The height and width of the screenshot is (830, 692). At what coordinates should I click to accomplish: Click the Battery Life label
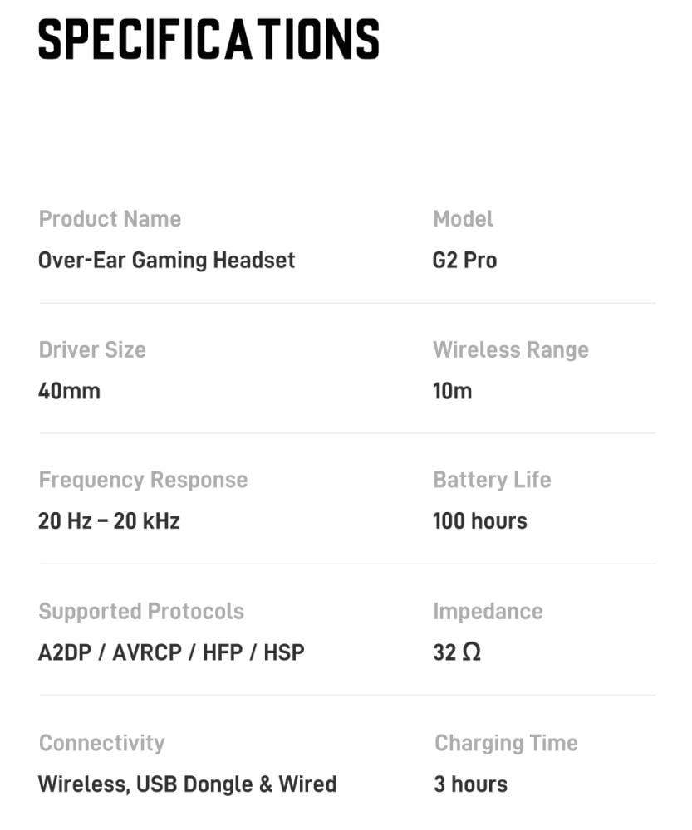(492, 480)
